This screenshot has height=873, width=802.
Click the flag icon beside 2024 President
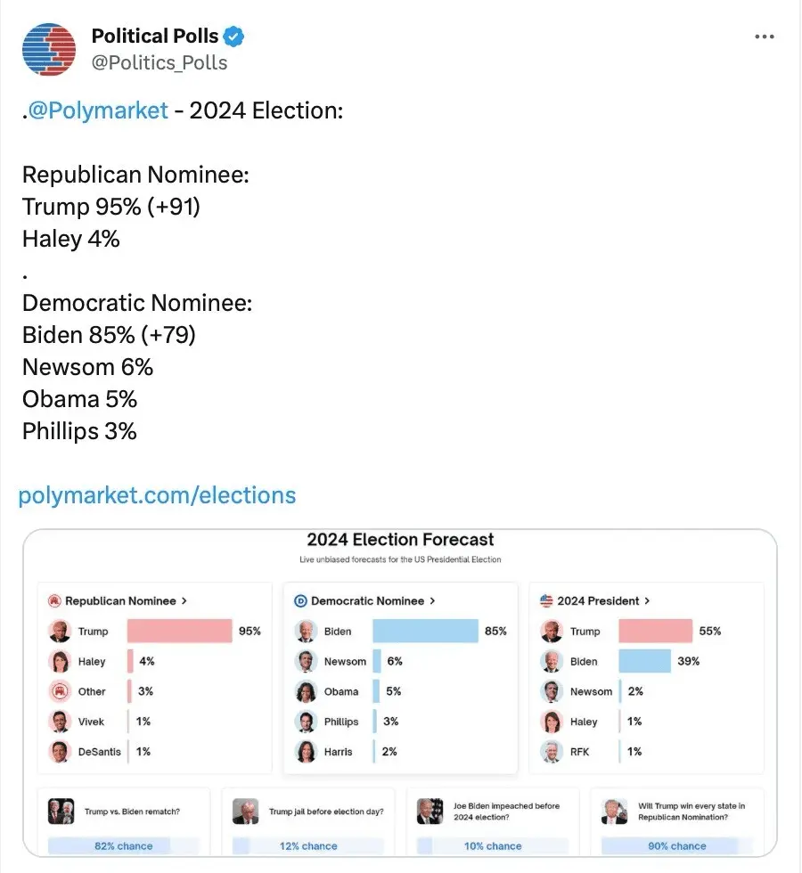pyautogui.click(x=546, y=600)
